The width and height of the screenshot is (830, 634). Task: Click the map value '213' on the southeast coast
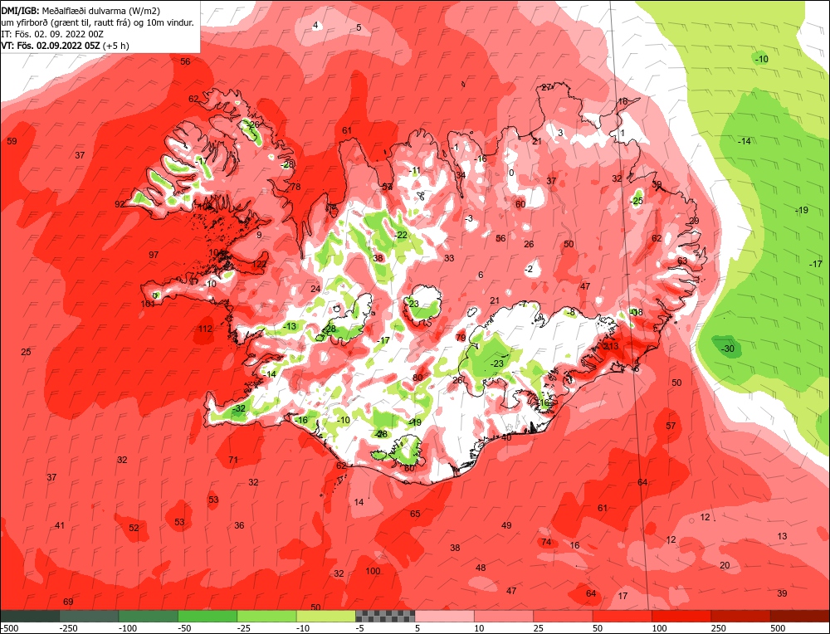611,346
